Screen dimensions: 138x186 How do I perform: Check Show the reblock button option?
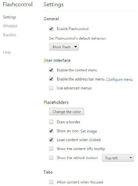click(51, 158)
